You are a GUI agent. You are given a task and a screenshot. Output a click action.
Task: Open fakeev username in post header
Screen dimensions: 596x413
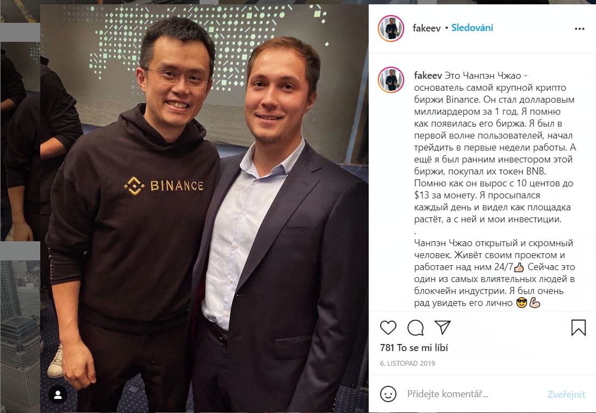pos(426,28)
